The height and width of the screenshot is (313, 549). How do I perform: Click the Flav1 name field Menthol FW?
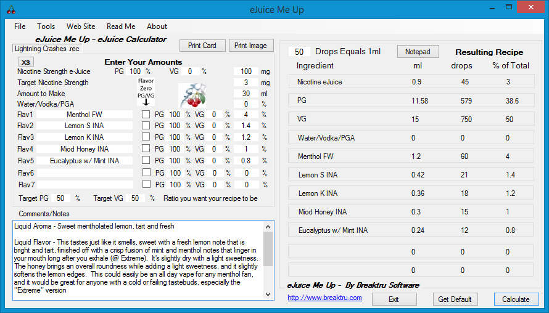[x=85, y=115]
